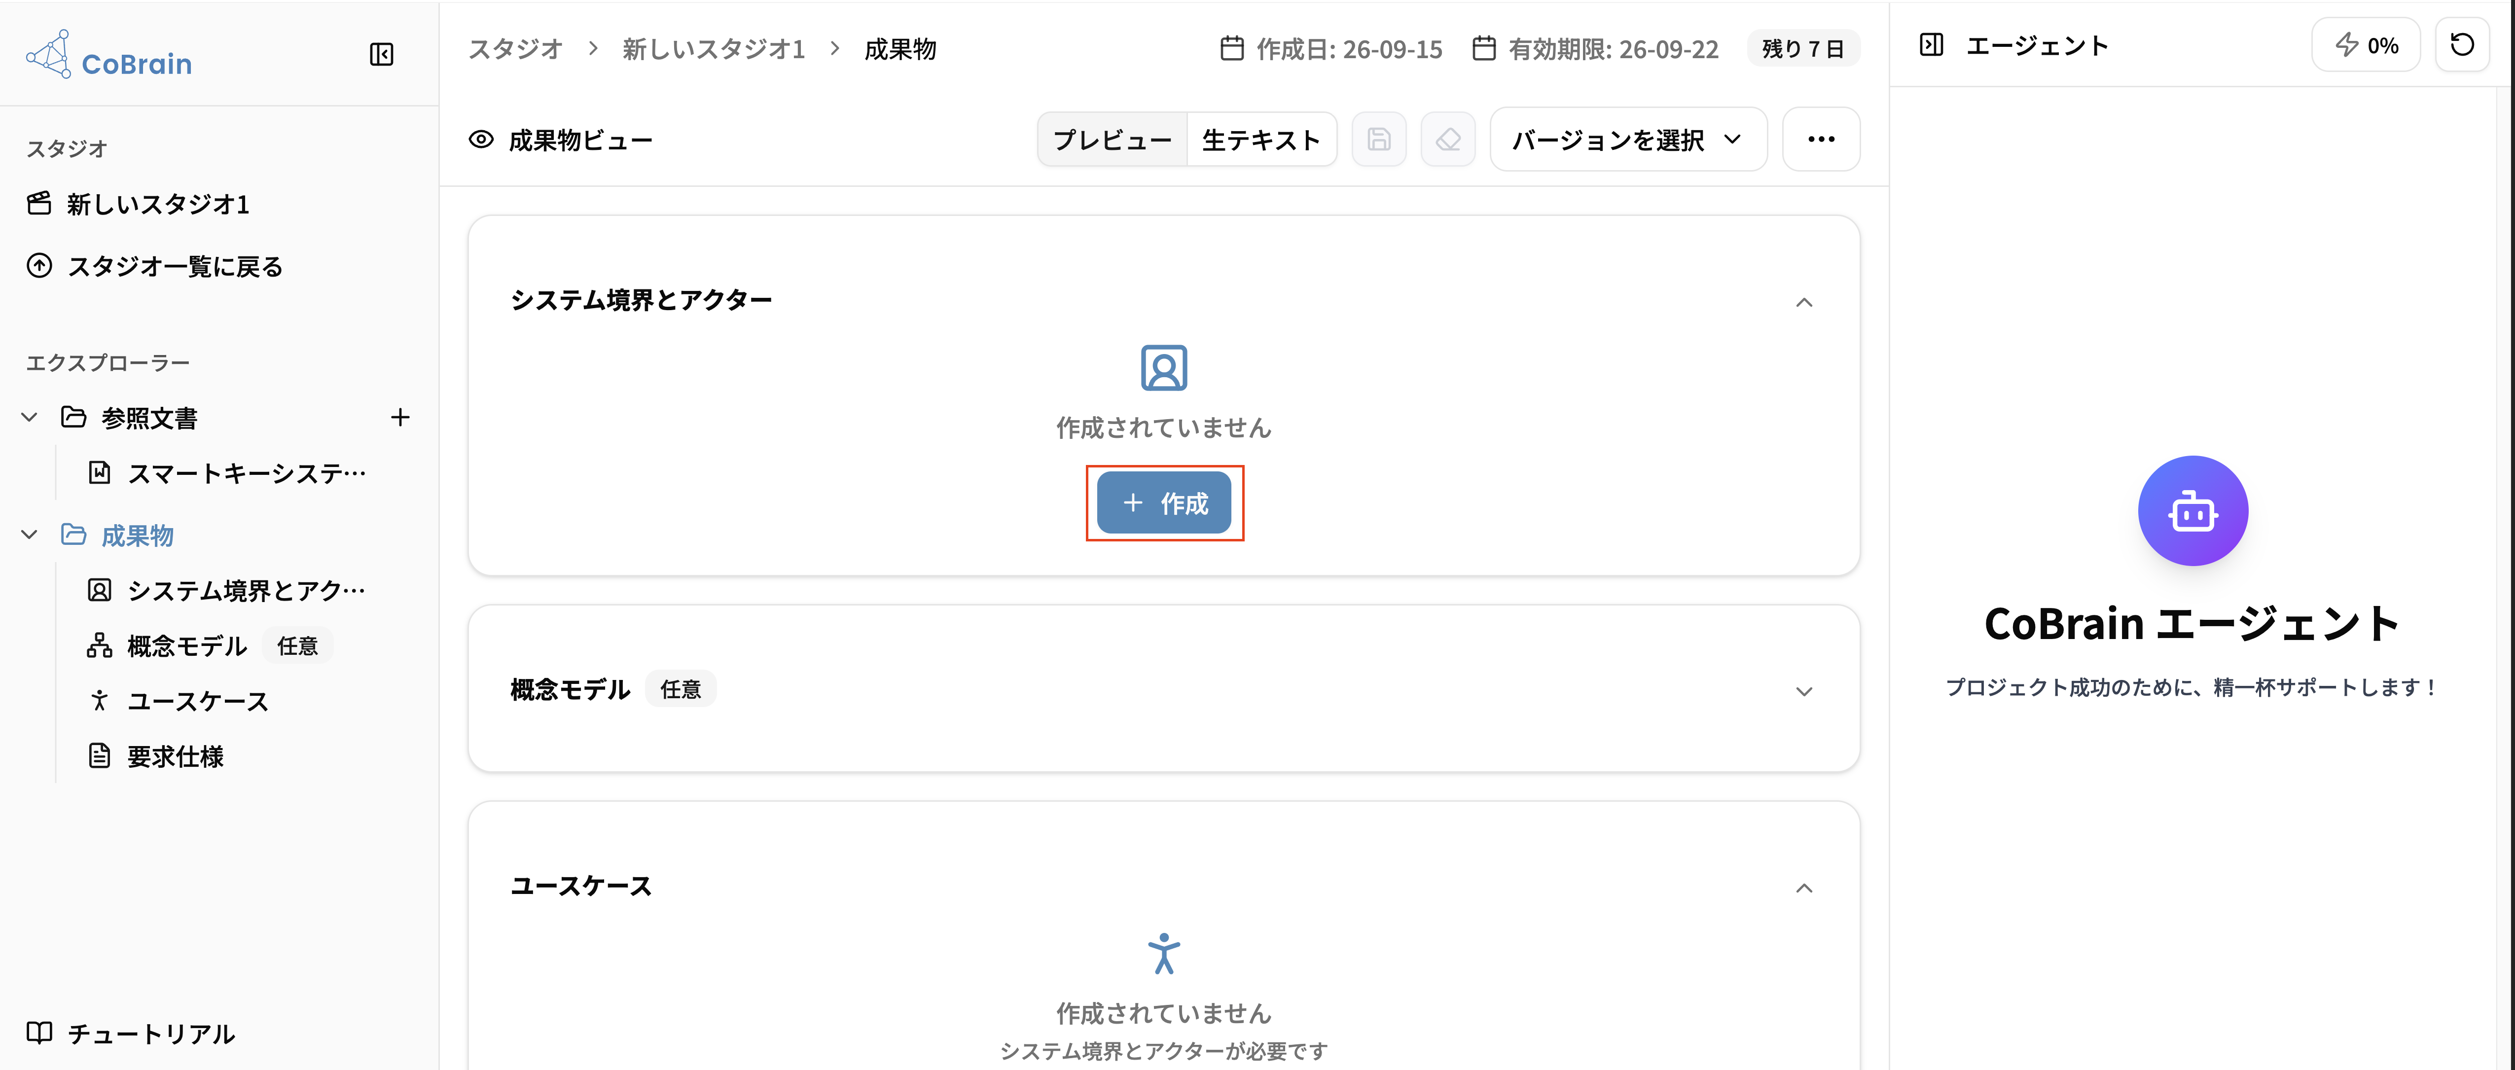
Task: Add a new 参照文書 with plus icon
Action: pos(400,418)
